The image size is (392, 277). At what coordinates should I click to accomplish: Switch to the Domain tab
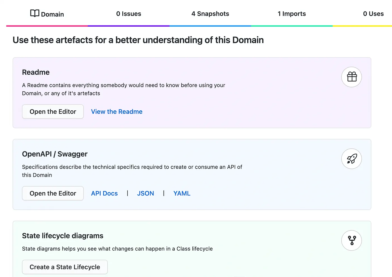[x=47, y=14]
